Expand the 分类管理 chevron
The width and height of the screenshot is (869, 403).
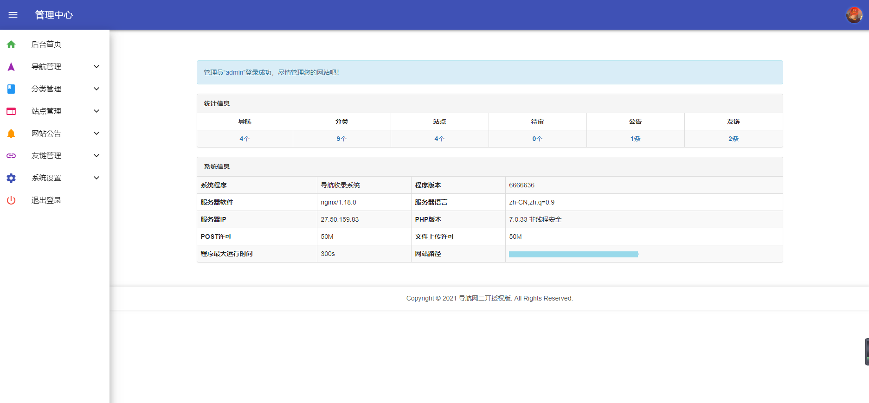(x=97, y=89)
